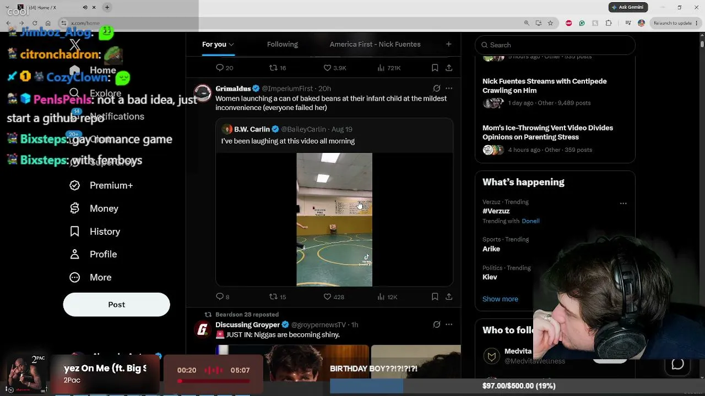Open the Grimaldus display name link
705x396 pixels.
pos(233,89)
